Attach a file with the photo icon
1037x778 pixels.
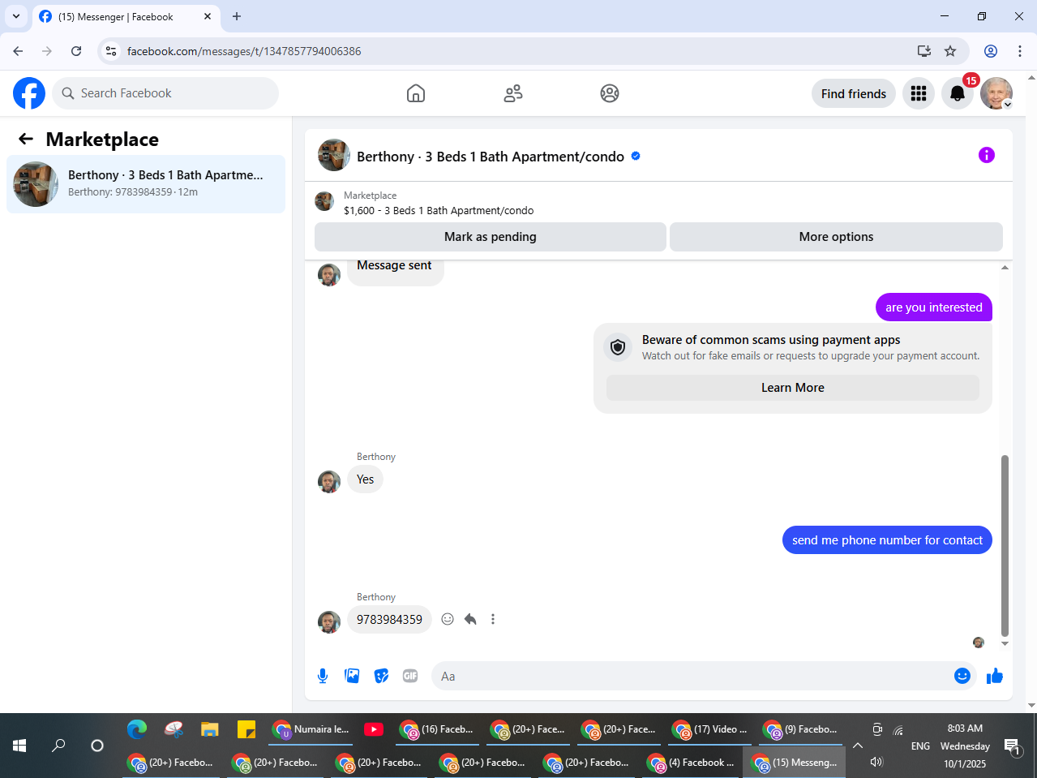[x=352, y=676]
